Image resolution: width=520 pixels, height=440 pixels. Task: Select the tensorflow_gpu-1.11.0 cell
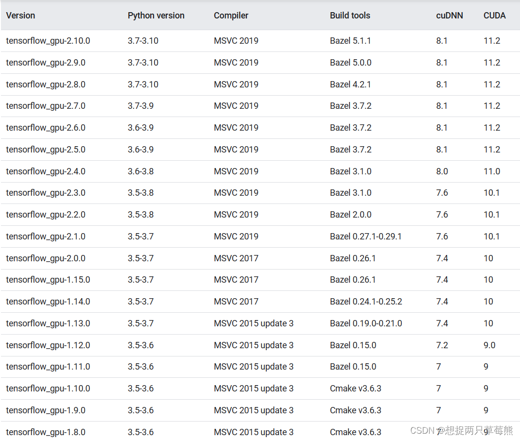pyautogui.click(x=48, y=367)
